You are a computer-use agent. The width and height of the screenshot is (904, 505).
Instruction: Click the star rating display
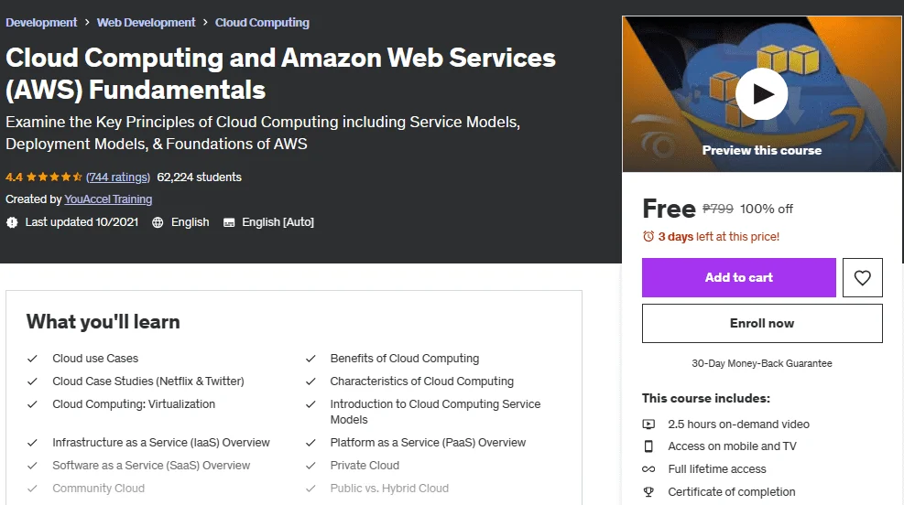(54, 177)
